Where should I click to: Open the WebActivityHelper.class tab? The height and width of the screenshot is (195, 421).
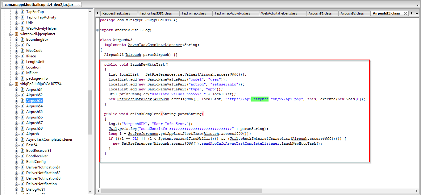[279, 13]
